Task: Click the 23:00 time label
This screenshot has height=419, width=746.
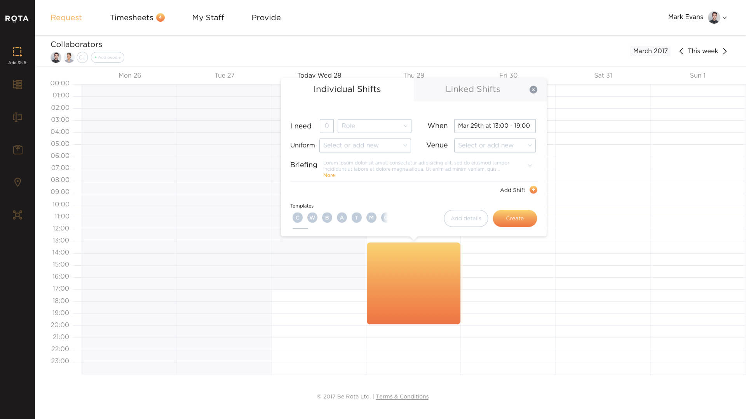Action: 60,361
